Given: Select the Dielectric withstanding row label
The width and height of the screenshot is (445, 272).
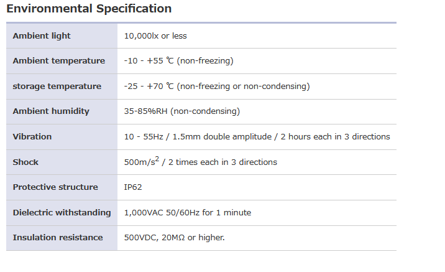Looking at the screenshot, I should tap(62, 213).
